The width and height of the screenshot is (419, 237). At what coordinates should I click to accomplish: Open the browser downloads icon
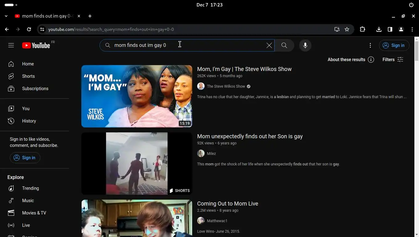(379, 29)
